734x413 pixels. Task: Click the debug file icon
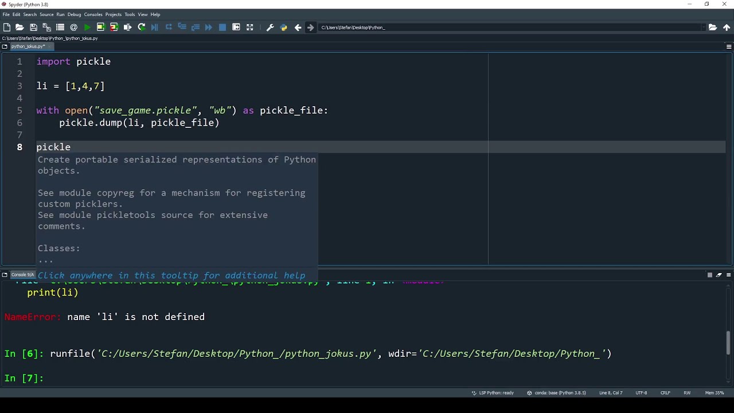(155, 27)
